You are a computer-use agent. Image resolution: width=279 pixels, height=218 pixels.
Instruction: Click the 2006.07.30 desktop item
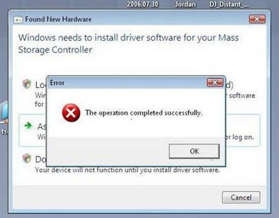pos(143,4)
